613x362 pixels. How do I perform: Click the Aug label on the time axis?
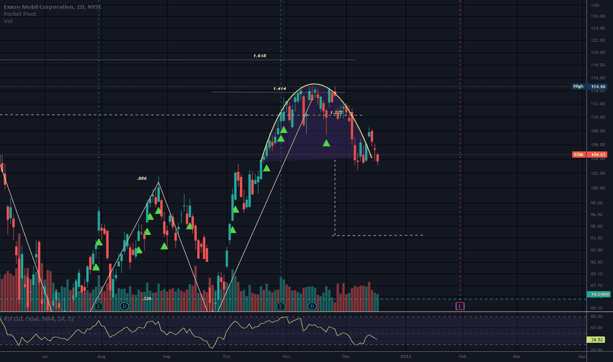[101, 357]
